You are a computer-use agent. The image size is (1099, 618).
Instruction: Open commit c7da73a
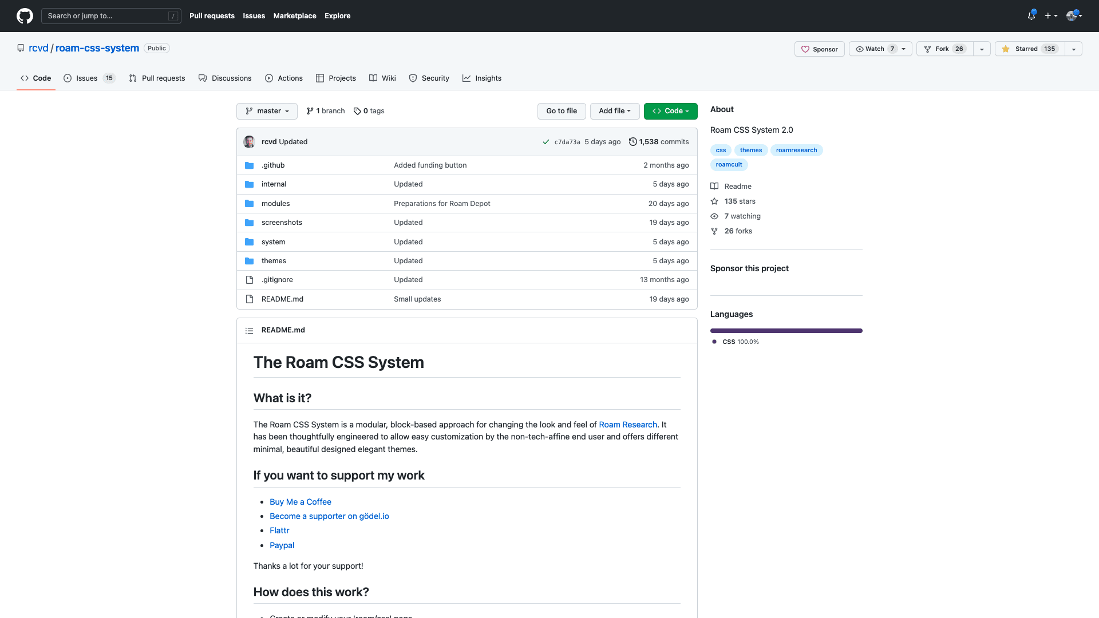coord(567,142)
